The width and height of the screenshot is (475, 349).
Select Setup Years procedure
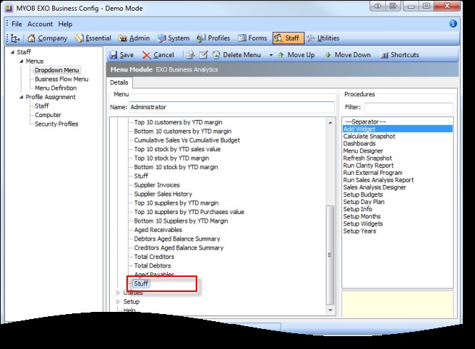pos(359,231)
